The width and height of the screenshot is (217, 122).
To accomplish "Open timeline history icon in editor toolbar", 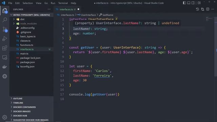I will 197,9.
